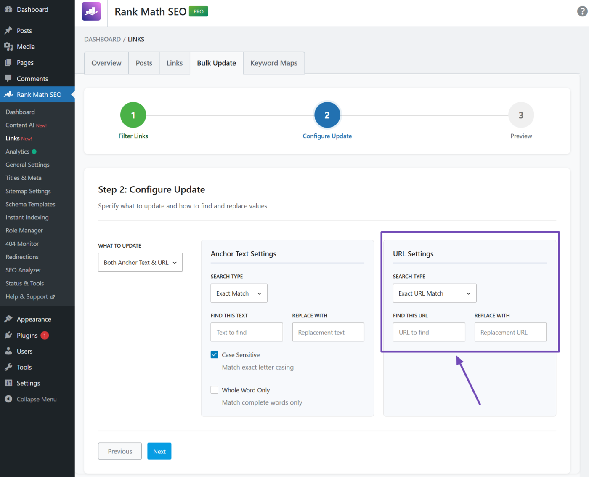The height and width of the screenshot is (477, 589).
Task: Click the green Analytics status dot
Action: point(34,152)
